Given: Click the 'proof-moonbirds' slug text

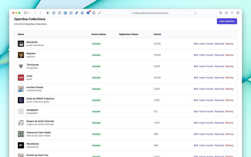Looking at the screenshot, I should point(35,45).
